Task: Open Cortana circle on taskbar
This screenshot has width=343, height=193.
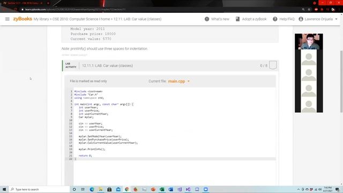Action: pyautogui.click(x=74, y=189)
